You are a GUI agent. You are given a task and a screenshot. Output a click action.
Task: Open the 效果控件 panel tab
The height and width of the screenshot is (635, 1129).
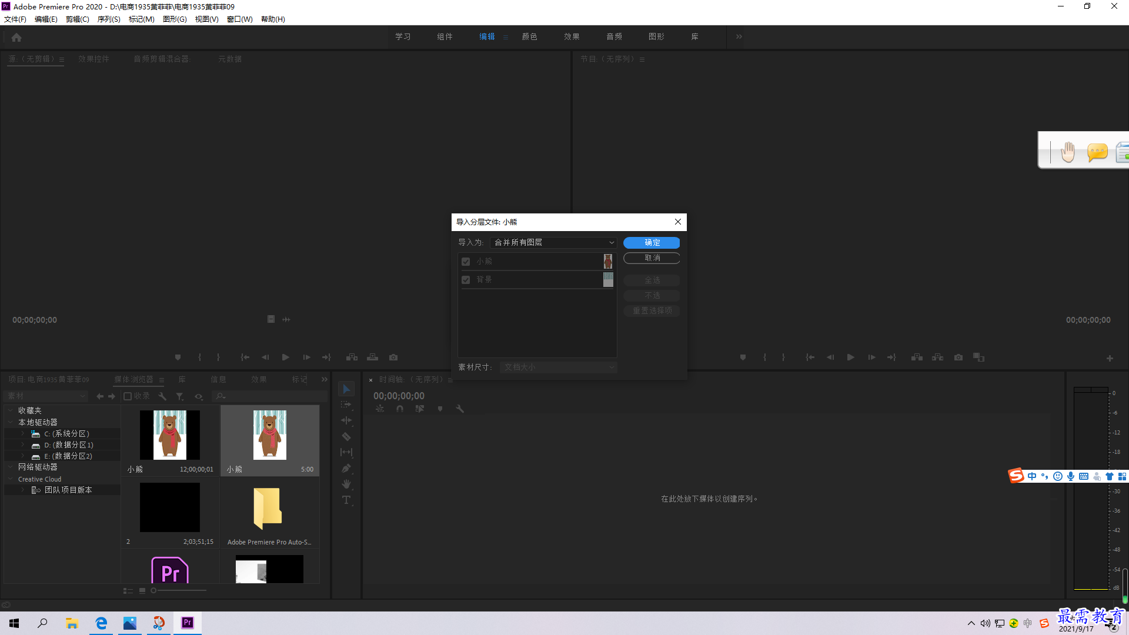[x=94, y=59]
